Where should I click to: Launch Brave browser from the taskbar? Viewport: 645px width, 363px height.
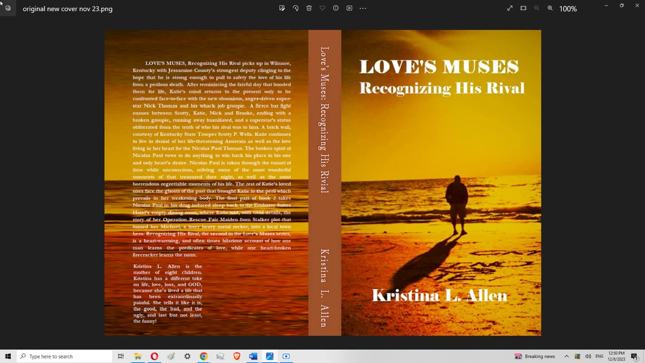(x=237, y=356)
